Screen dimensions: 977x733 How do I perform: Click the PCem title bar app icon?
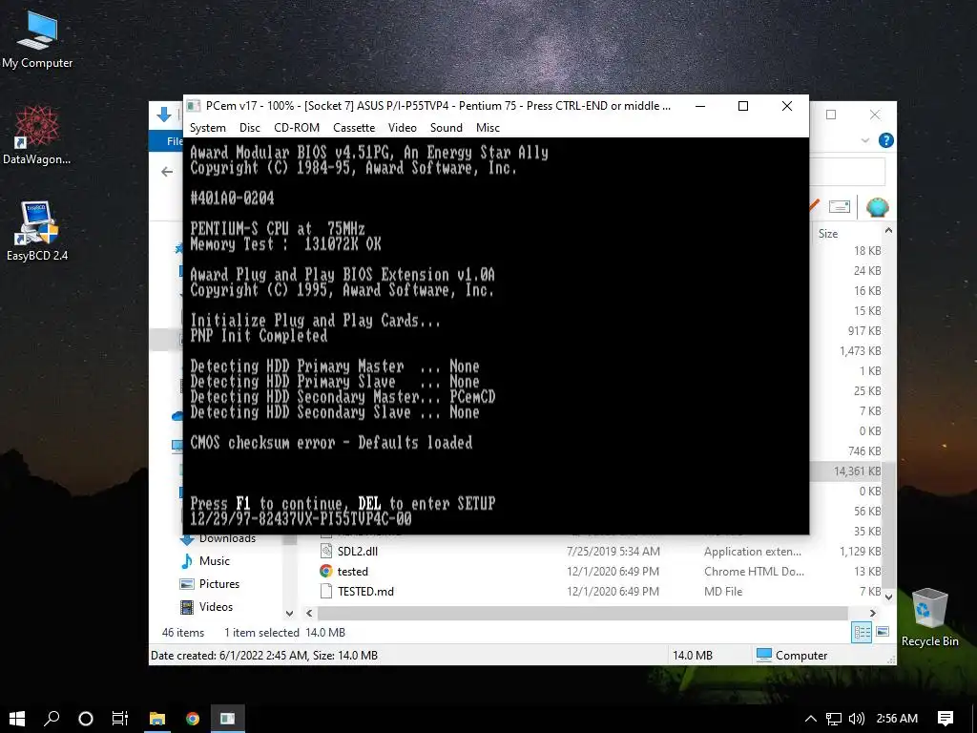click(194, 106)
